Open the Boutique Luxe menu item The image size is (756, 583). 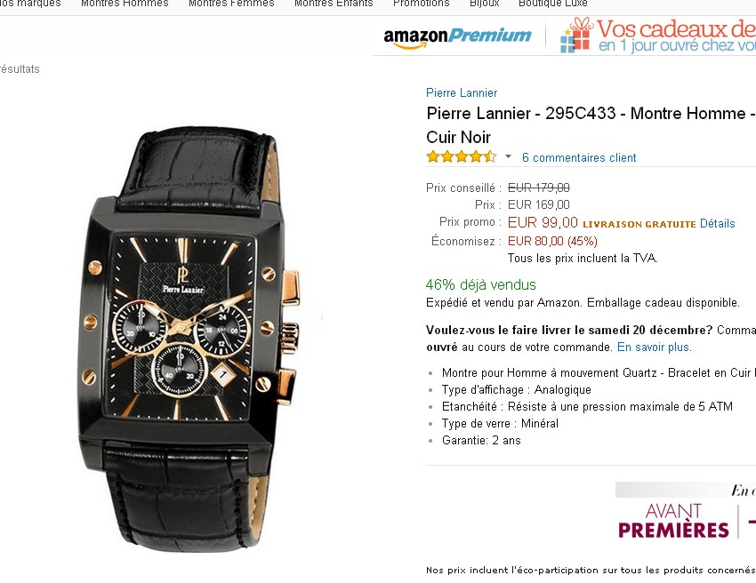(x=552, y=4)
